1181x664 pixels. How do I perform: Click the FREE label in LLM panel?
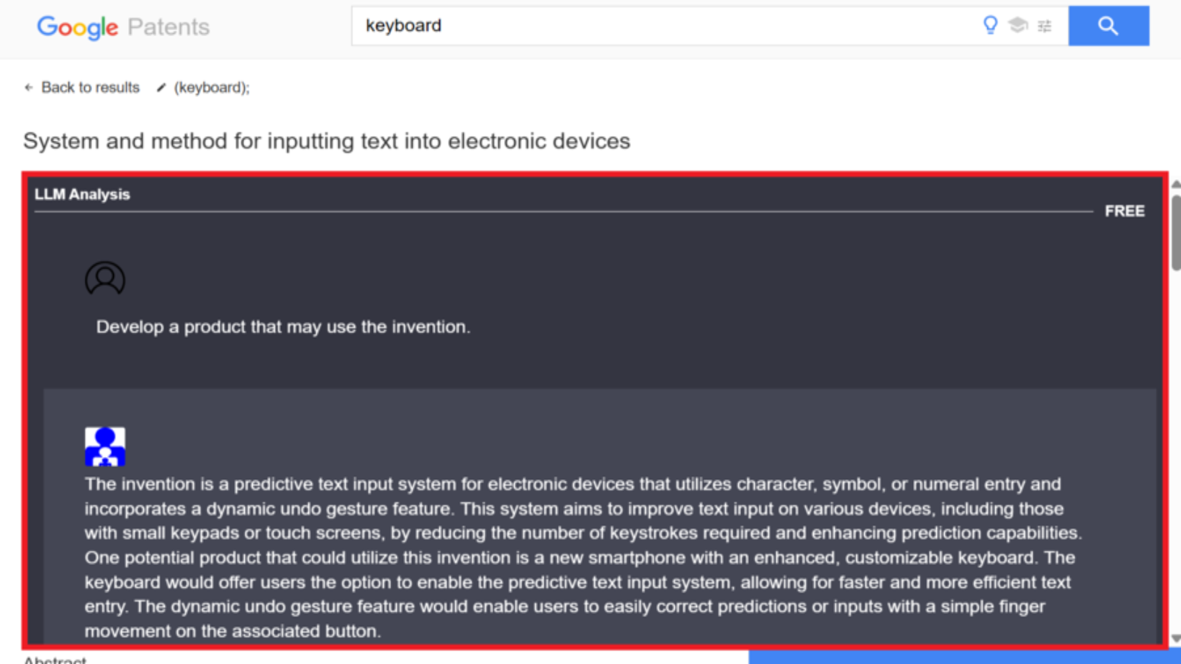point(1124,211)
